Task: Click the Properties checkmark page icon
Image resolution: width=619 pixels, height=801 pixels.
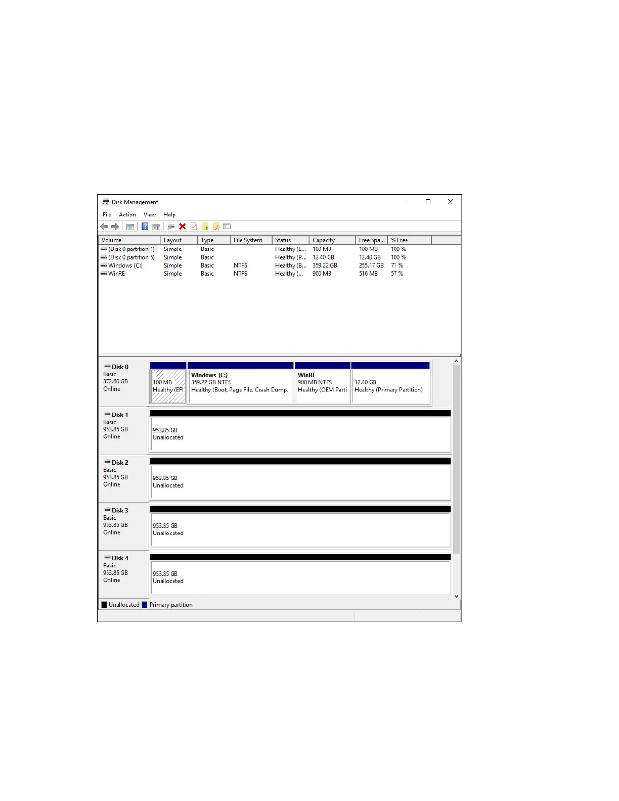Action: tap(194, 227)
